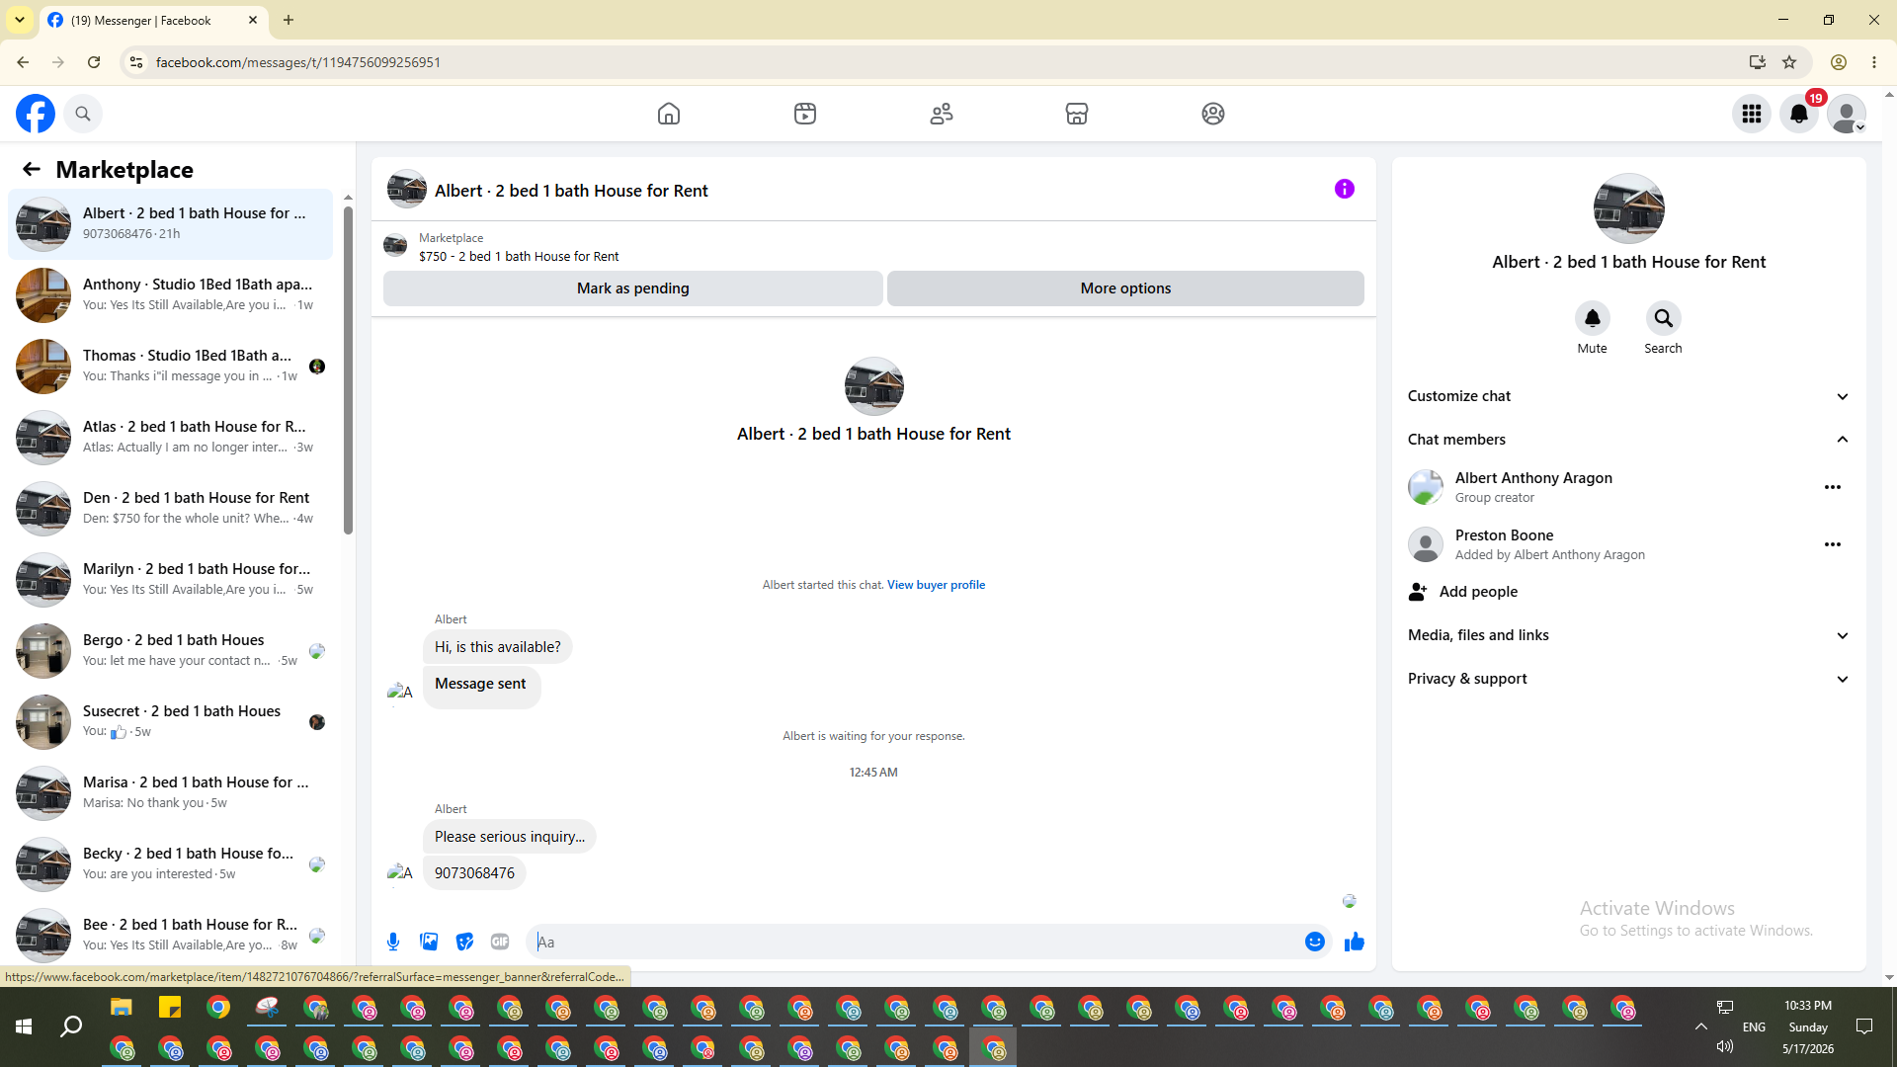Open More options for the listing
The width and height of the screenshot is (1897, 1067).
[x=1125, y=288]
